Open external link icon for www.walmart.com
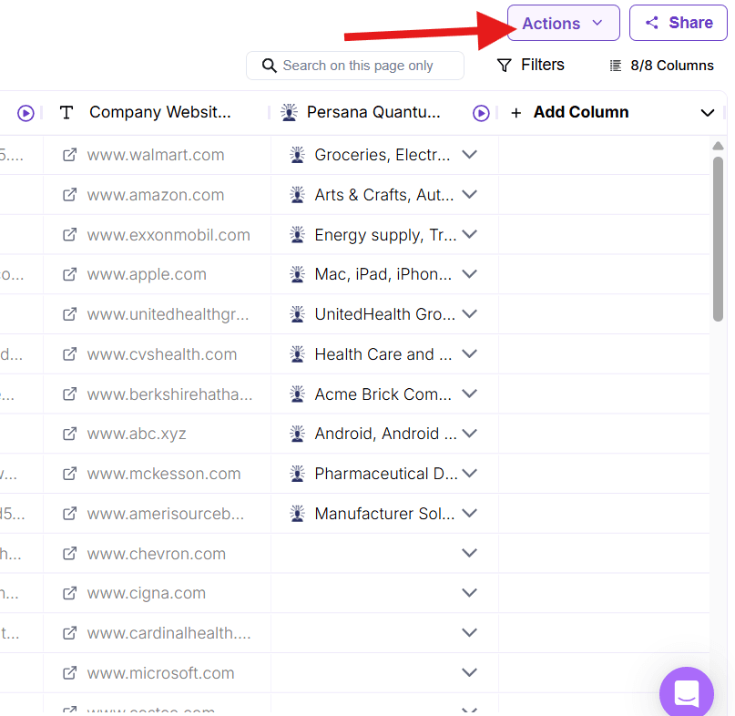 tap(69, 155)
